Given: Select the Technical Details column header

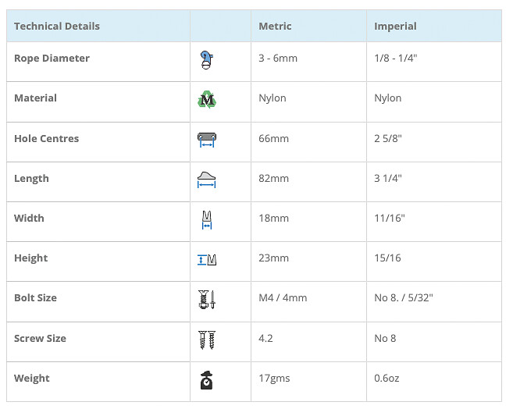Looking at the screenshot, I should pos(57,26).
